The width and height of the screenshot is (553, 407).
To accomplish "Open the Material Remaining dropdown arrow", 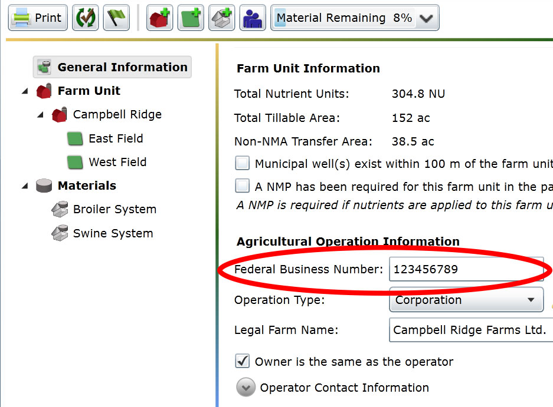I will pyautogui.click(x=426, y=18).
